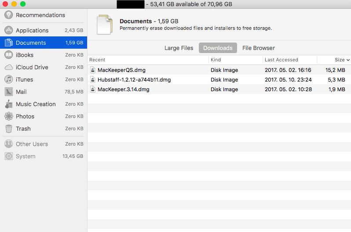Screen dimensions: 351x232
Task: Click Disk Image kind of MacKeeper.3.14.dmg
Action: point(224,89)
